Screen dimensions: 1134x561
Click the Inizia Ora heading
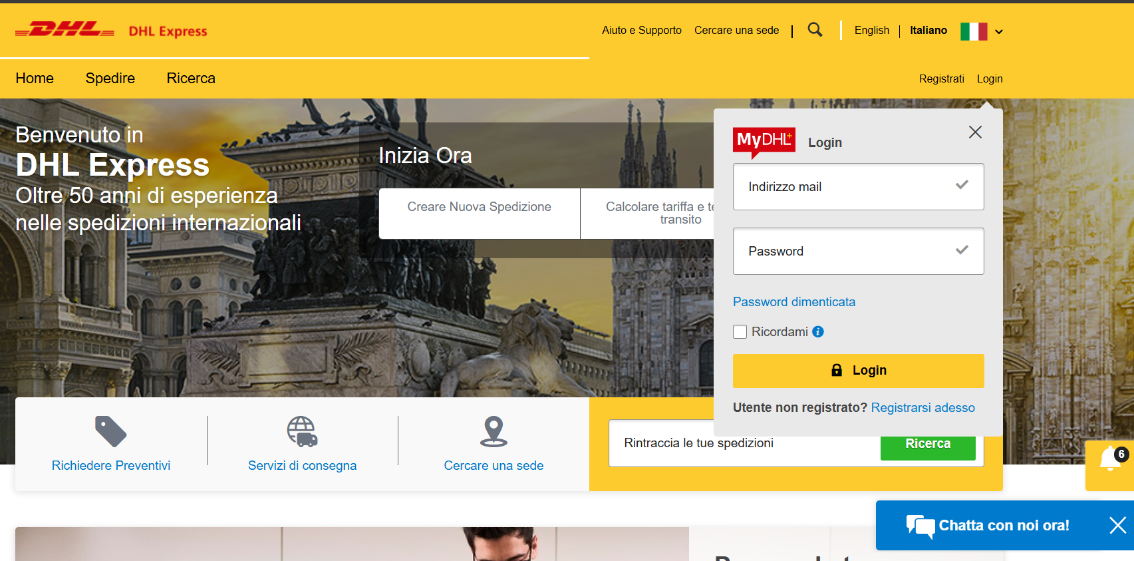click(x=426, y=156)
